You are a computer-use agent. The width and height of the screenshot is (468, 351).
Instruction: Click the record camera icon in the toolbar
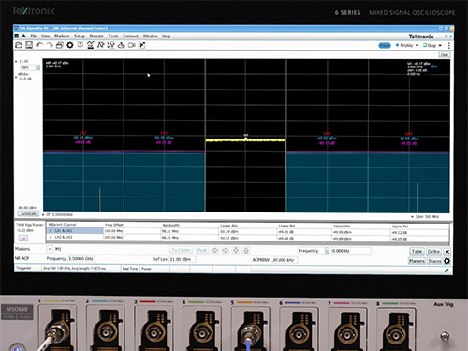pyautogui.click(x=132, y=45)
